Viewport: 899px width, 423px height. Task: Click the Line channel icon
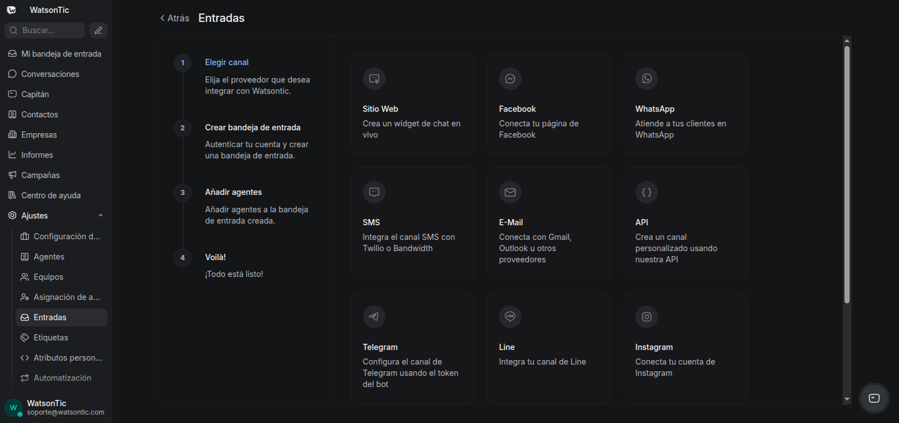tap(510, 317)
